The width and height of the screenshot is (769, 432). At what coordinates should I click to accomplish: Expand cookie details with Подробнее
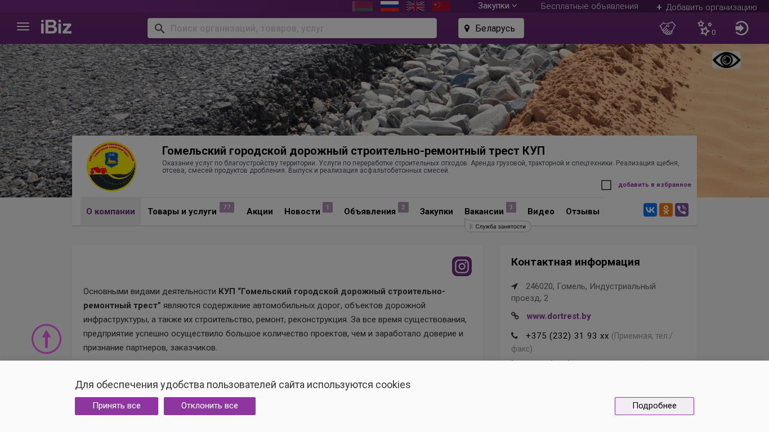coord(654,406)
